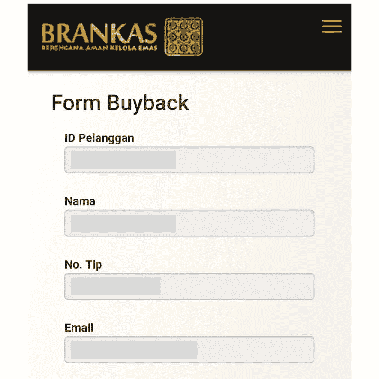Click the batik square logo emblem
The height and width of the screenshot is (379, 379).
(x=184, y=36)
